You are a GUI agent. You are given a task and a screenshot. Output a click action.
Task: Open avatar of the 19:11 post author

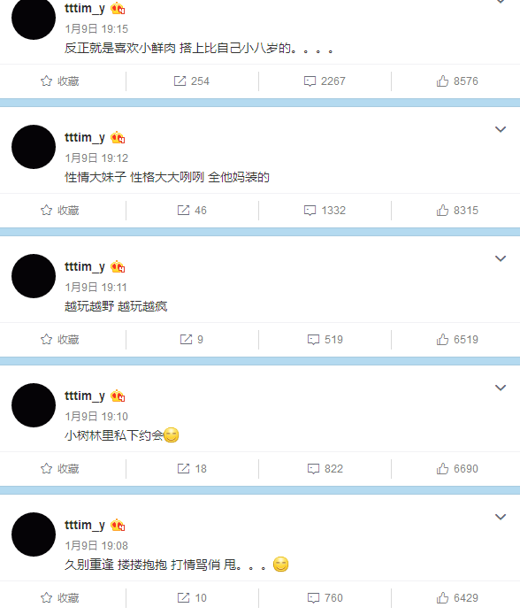click(x=34, y=276)
